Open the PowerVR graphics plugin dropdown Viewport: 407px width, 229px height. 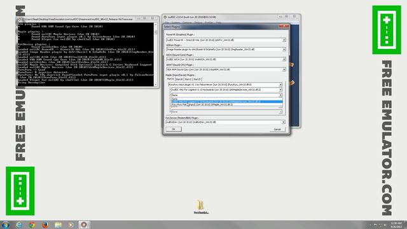coord(284,40)
